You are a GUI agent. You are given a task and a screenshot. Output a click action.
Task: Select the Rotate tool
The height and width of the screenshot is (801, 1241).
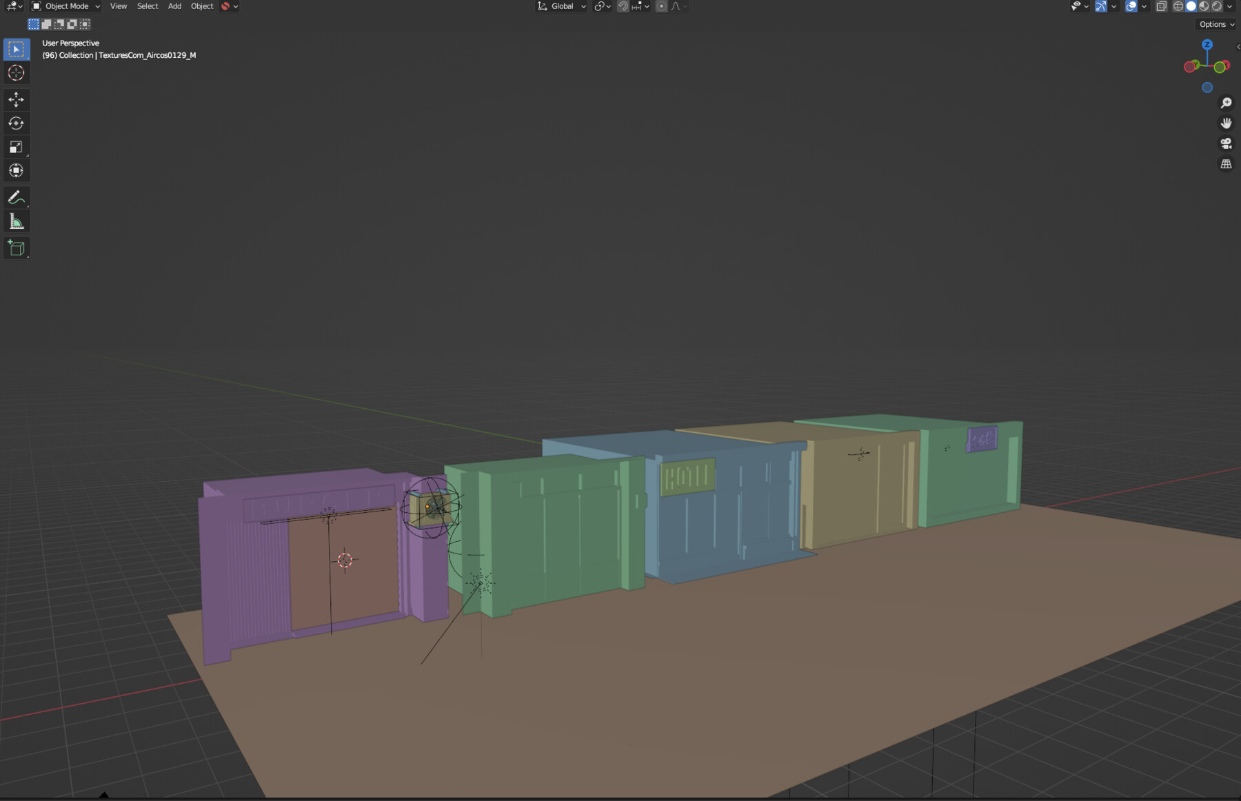pyautogui.click(x=16, y=123)
